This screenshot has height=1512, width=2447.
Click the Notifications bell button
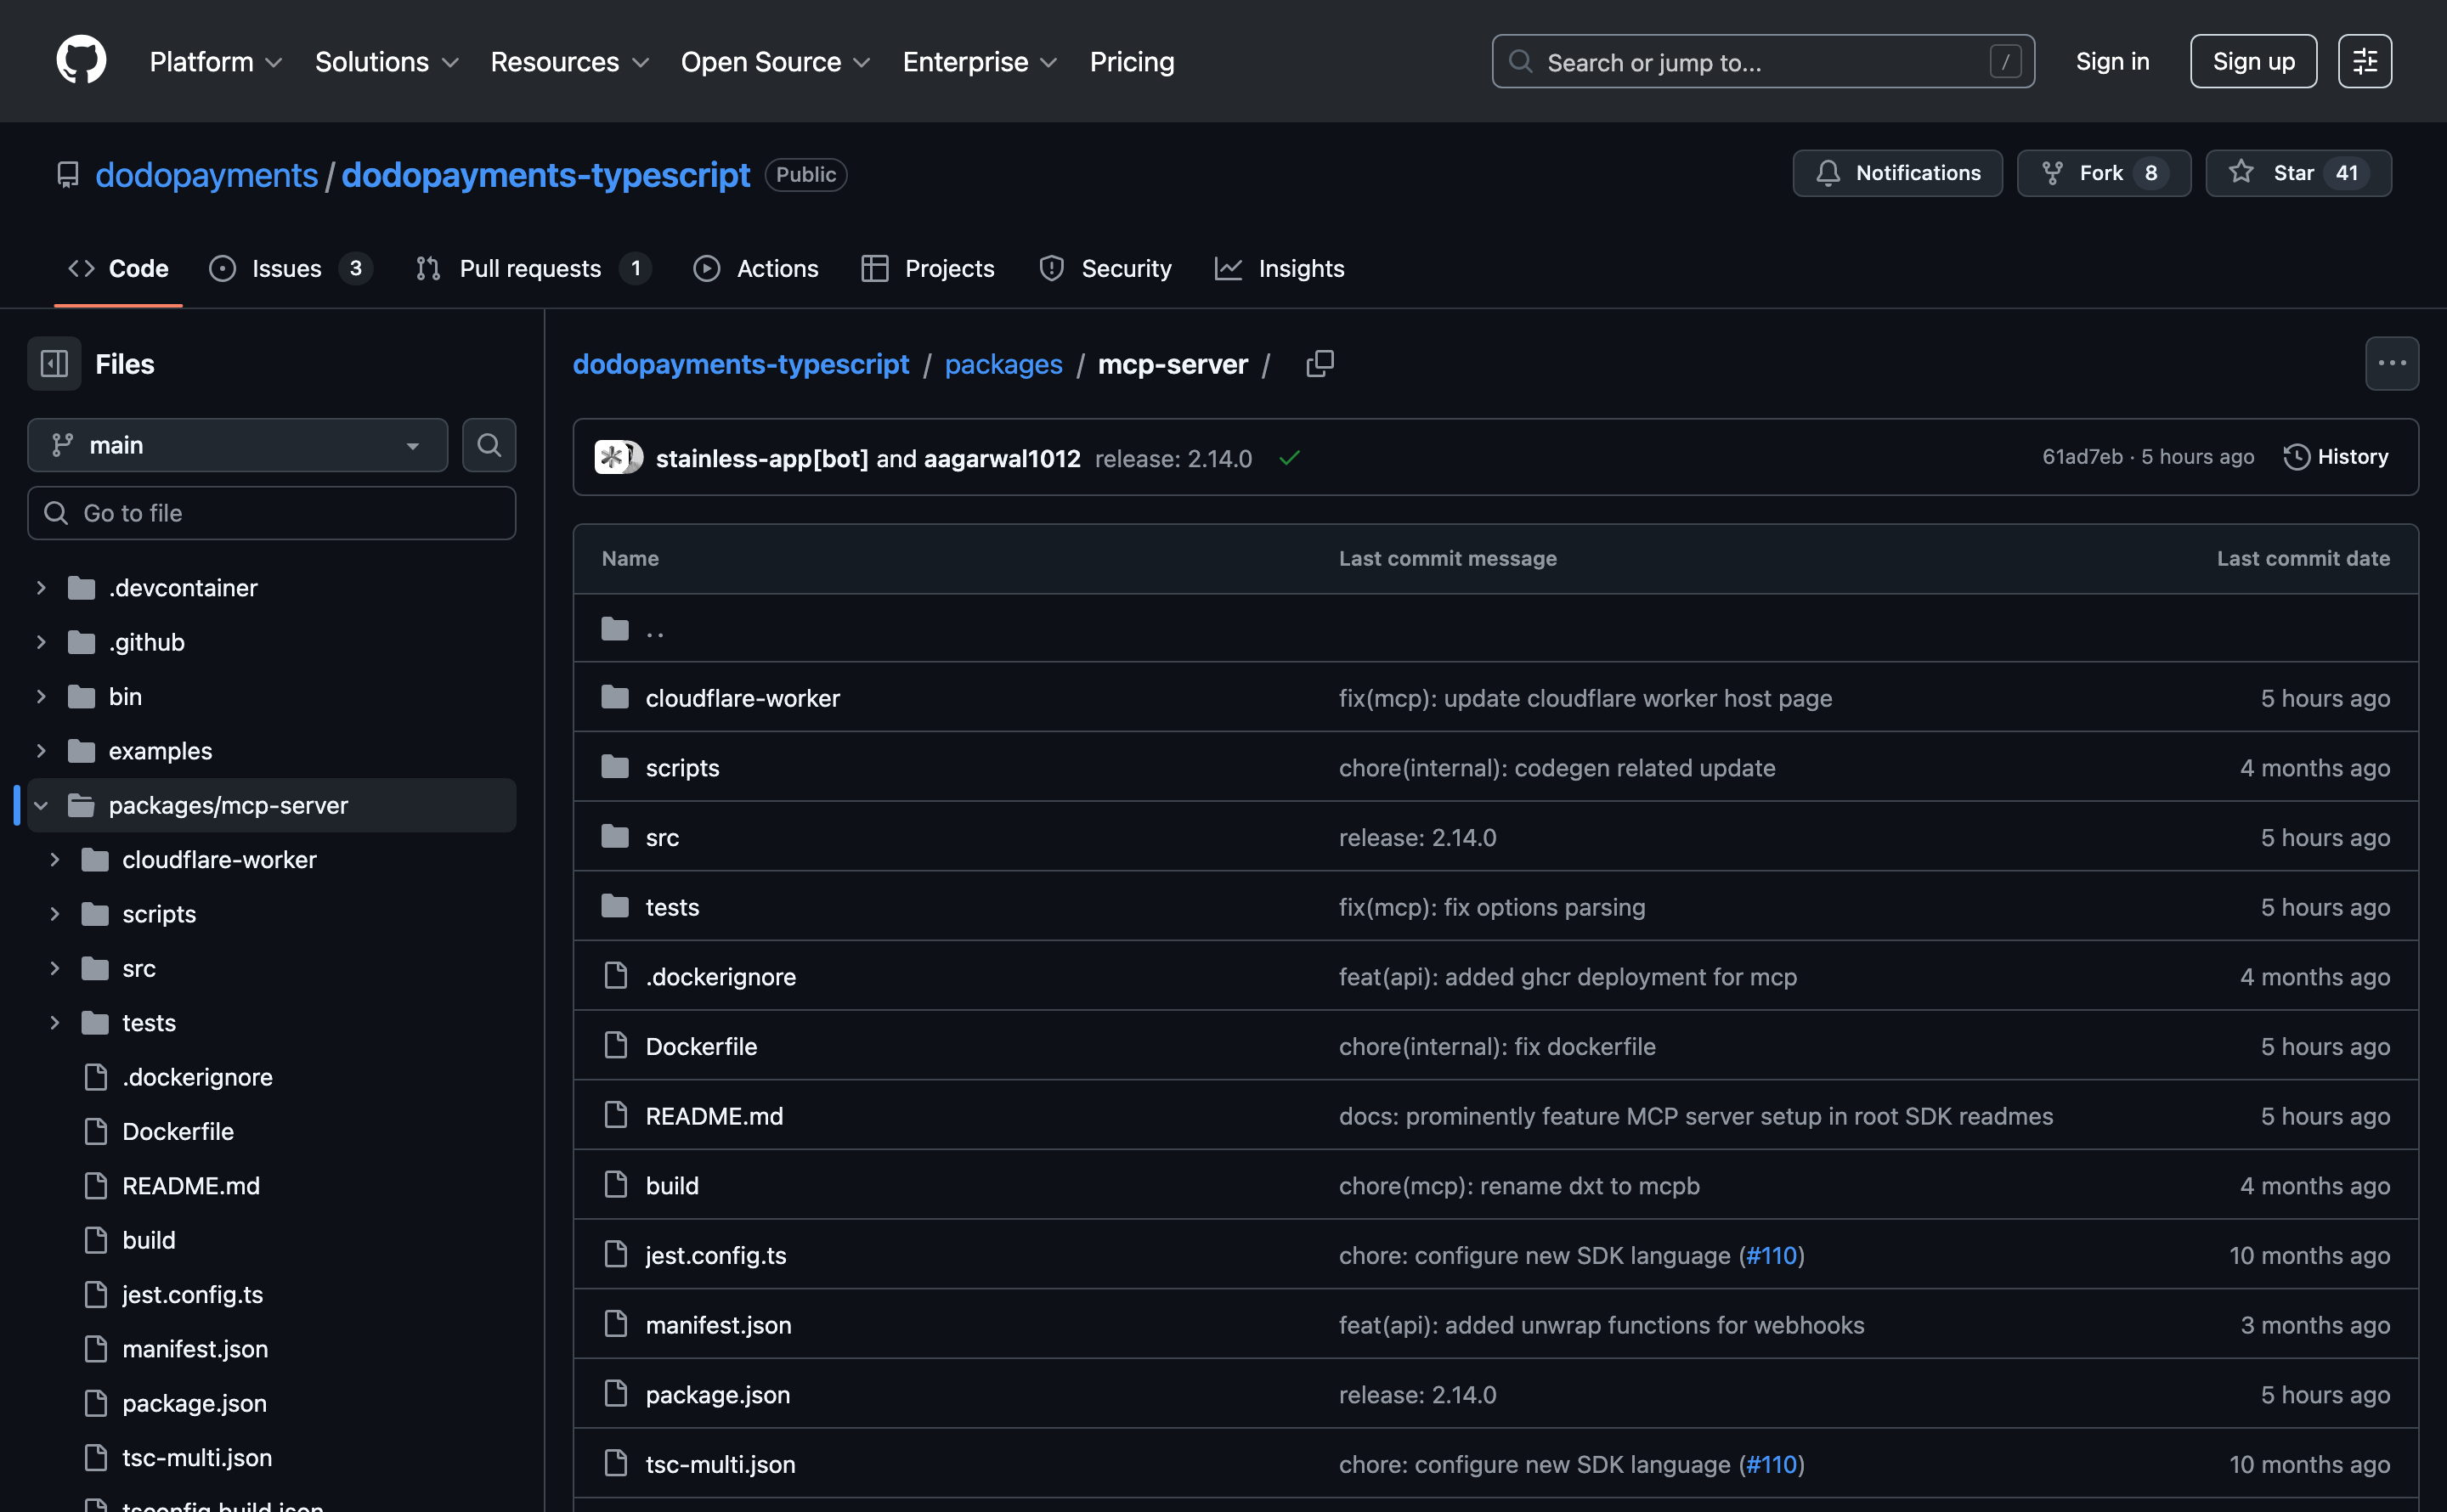coord(1897,173)
